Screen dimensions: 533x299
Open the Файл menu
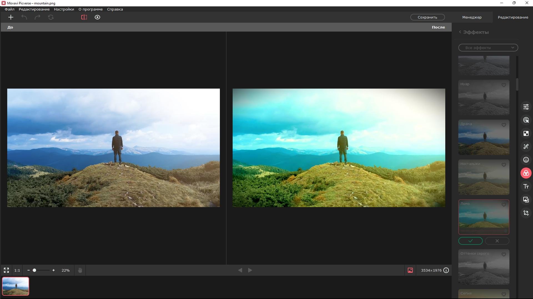point(9,9)
